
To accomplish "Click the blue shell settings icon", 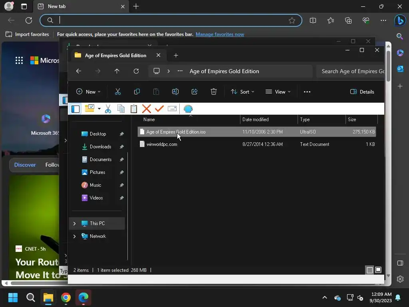I will click(188, 109).
